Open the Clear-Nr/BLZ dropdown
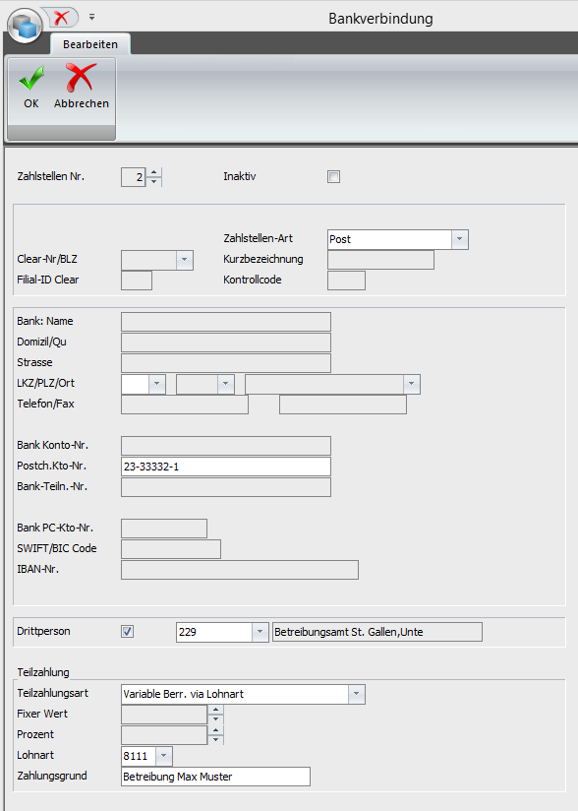This screenshot has height=811, width=578. pyautogui.click(x=185, y=260)
